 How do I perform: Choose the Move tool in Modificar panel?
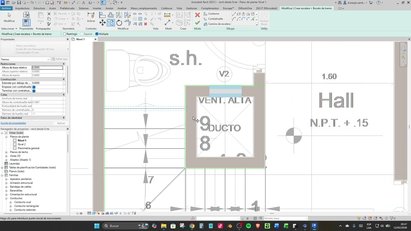point(102,22)
